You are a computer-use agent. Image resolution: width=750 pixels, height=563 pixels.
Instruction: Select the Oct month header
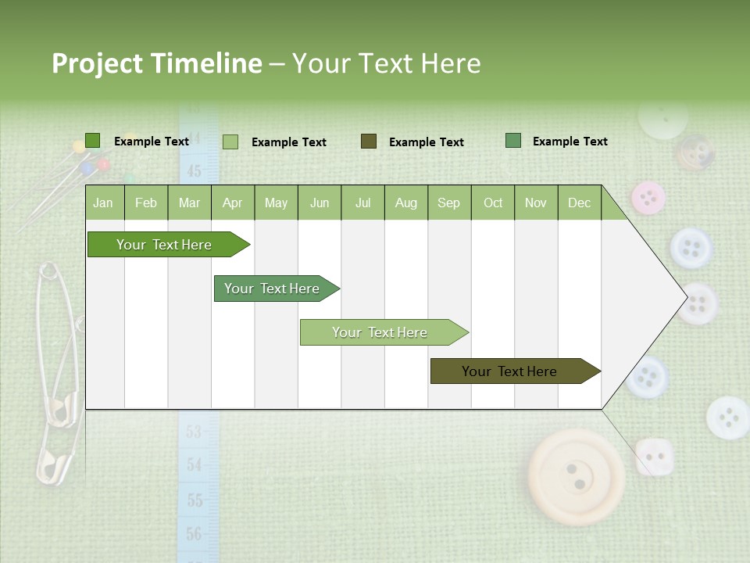[493, 203]
